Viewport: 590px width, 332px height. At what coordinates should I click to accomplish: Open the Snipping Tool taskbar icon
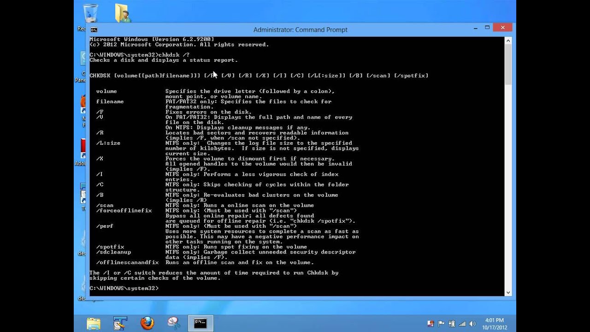[174, 323]
